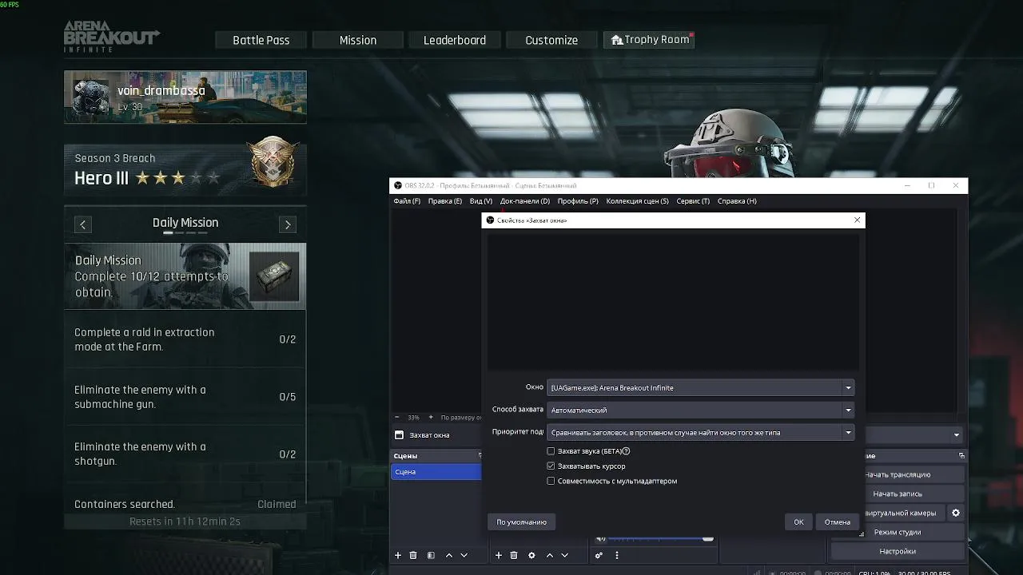This screenshot has height=575, width=1023.
Task: Go to next Daily Mission page arrow
Action: 288,225
